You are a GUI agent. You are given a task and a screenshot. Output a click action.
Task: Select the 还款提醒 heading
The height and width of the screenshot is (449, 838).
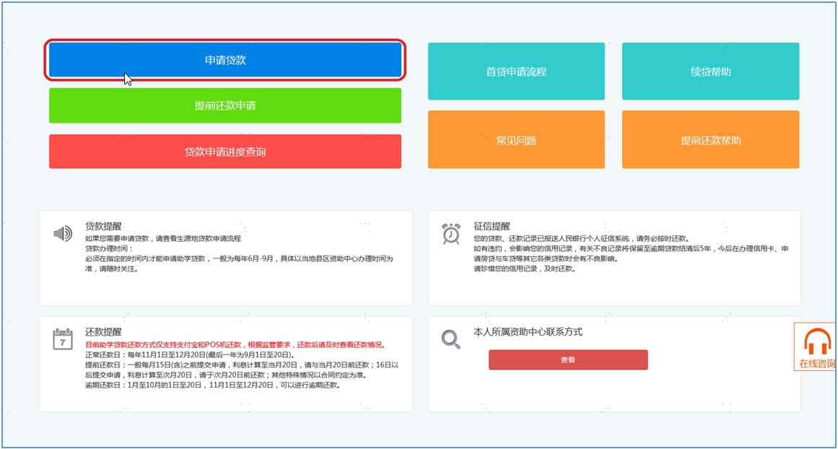tap(103, 332)
